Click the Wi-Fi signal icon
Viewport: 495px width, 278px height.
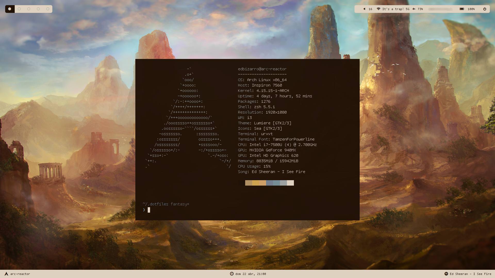pos(378,9)
